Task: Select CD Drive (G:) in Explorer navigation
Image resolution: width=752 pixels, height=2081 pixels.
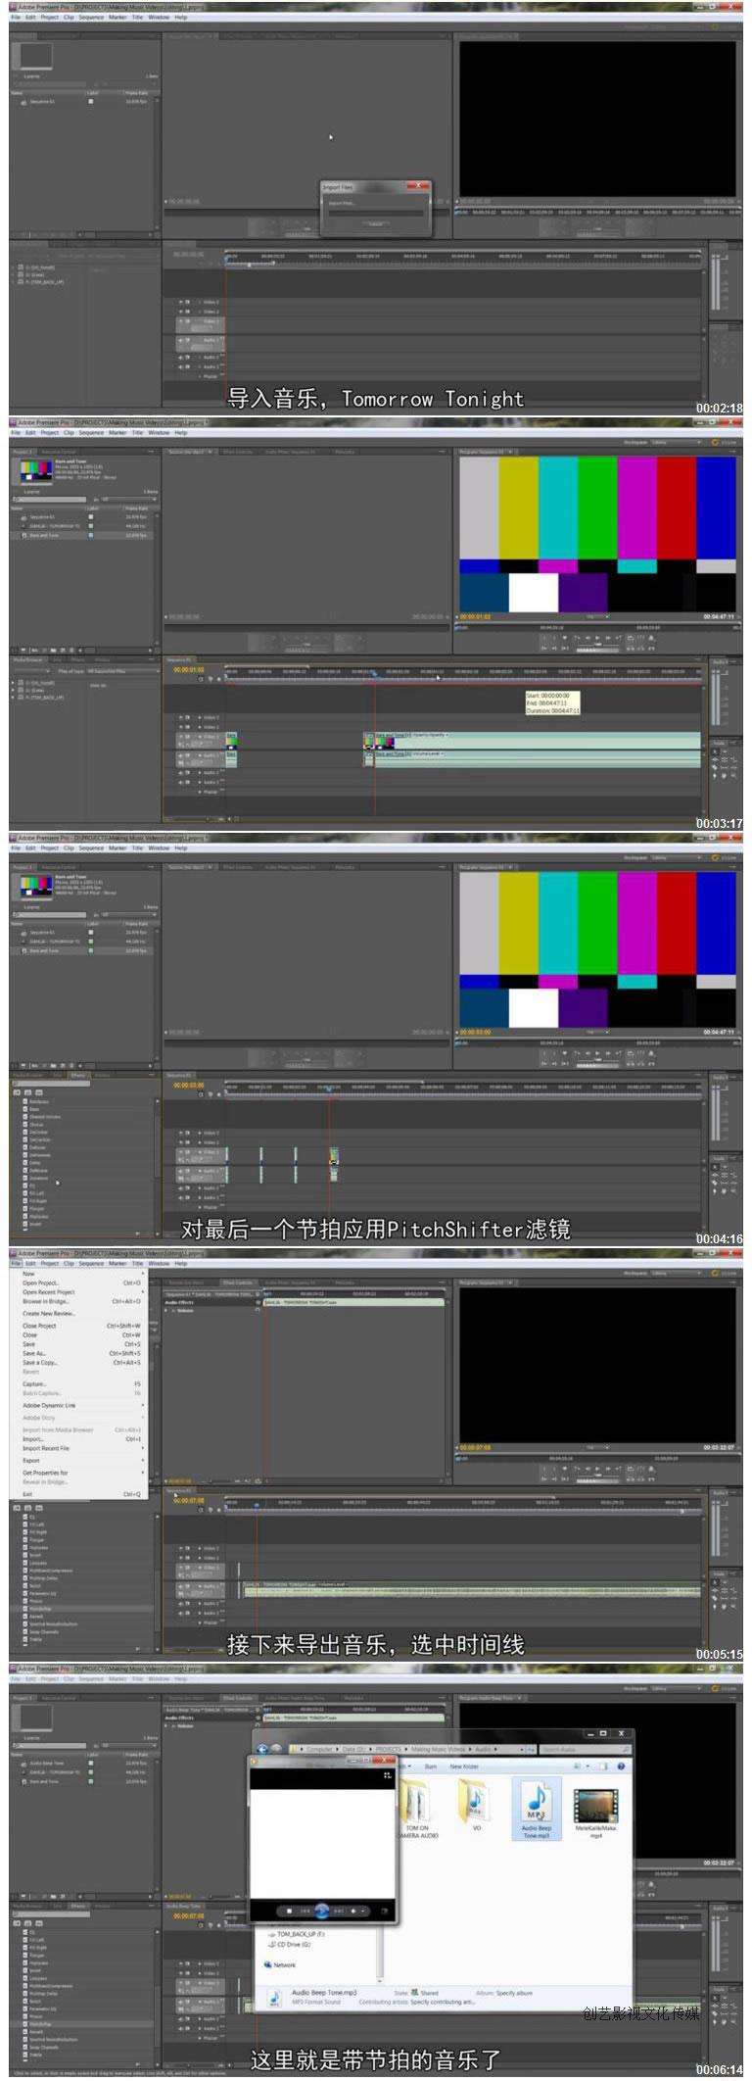Action: point(293,1945)
